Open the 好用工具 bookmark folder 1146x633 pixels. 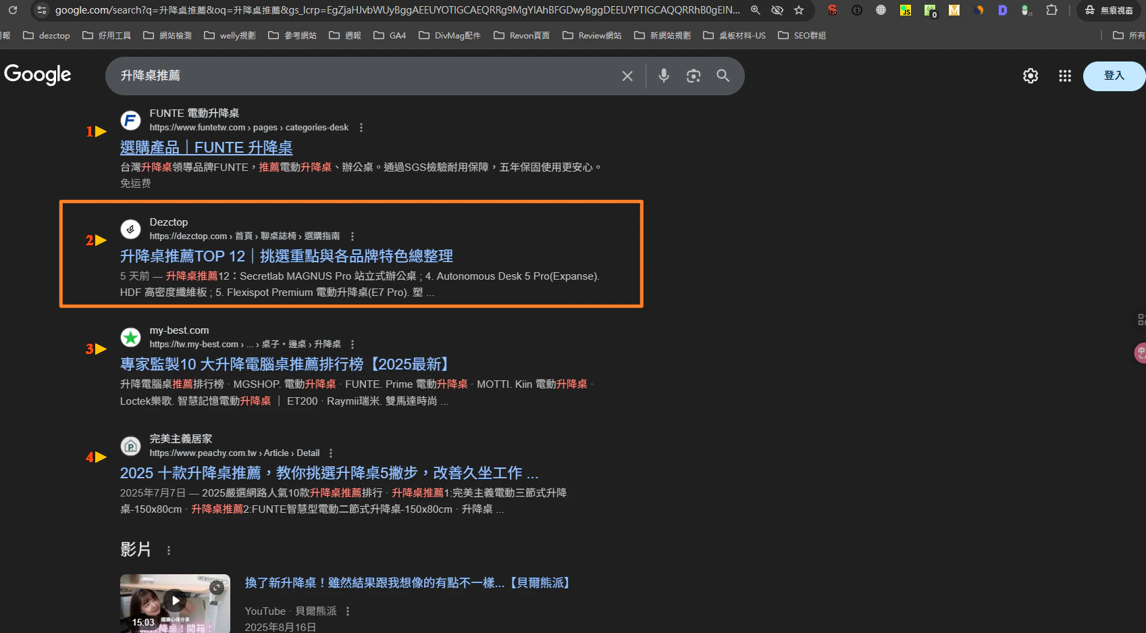click(107, 35)
